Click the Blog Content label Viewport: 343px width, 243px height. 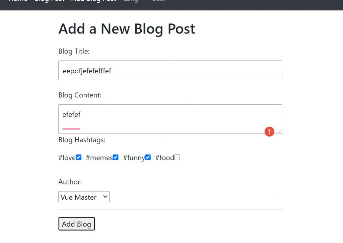(80, 95)
